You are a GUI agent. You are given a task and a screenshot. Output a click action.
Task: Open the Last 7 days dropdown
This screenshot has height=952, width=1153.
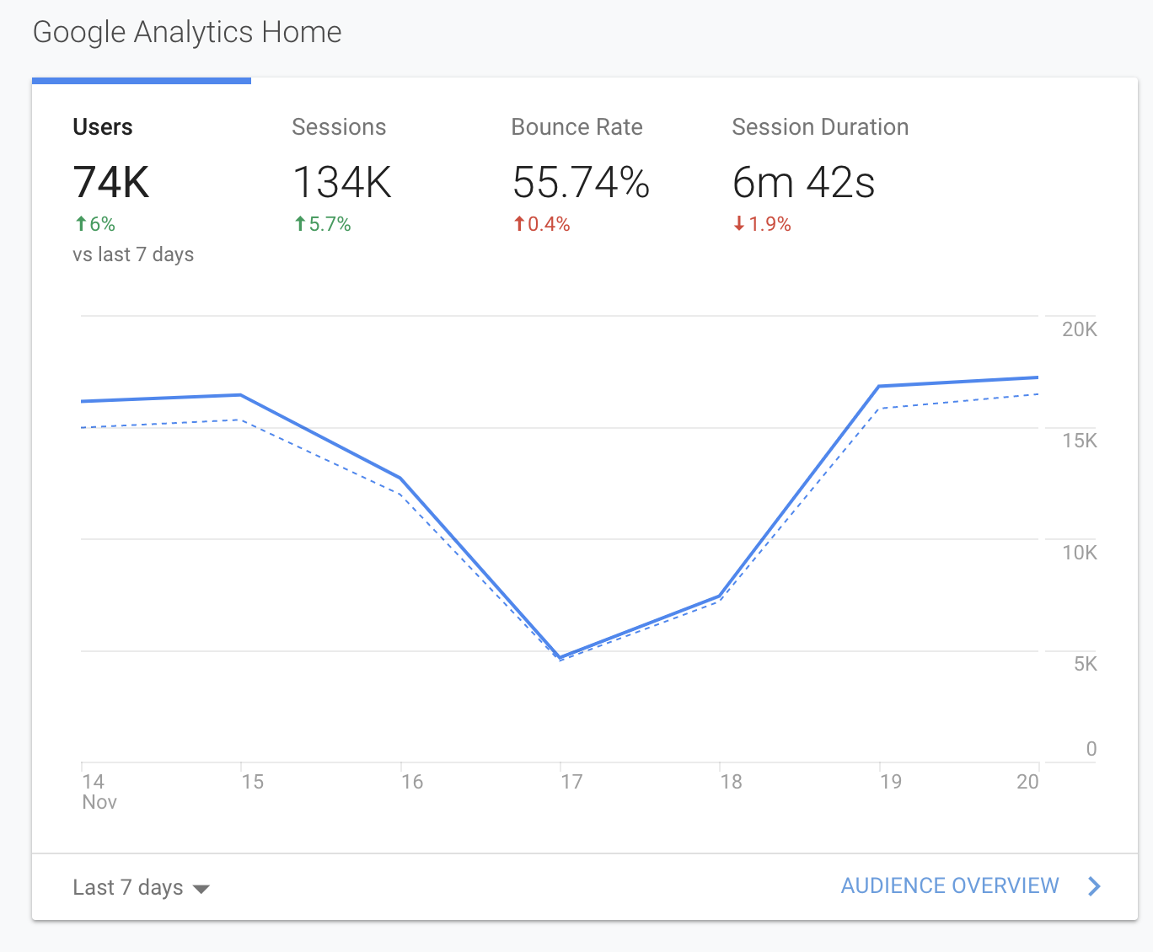141,887
